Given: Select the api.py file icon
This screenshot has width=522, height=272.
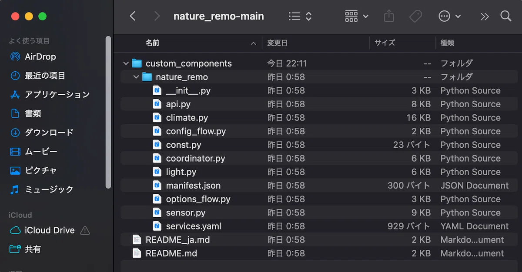Looking at the screenshot, I should [157, 104].
